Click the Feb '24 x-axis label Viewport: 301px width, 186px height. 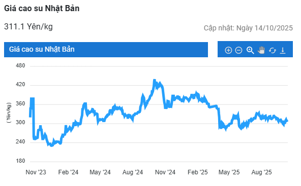[68, 172]
